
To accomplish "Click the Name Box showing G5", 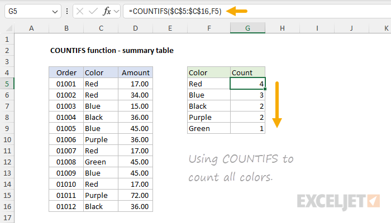I will [32, 11].
